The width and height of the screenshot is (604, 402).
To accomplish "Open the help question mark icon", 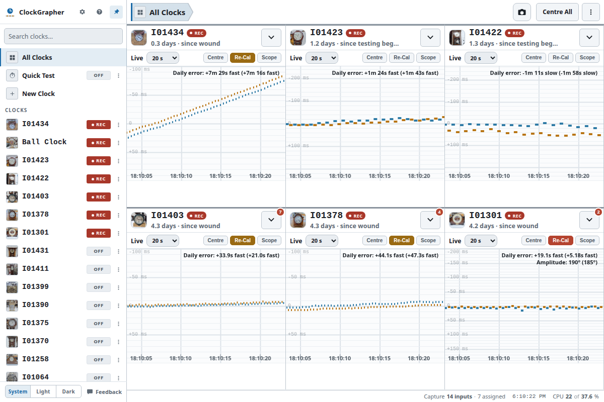I will coord(100,12).
